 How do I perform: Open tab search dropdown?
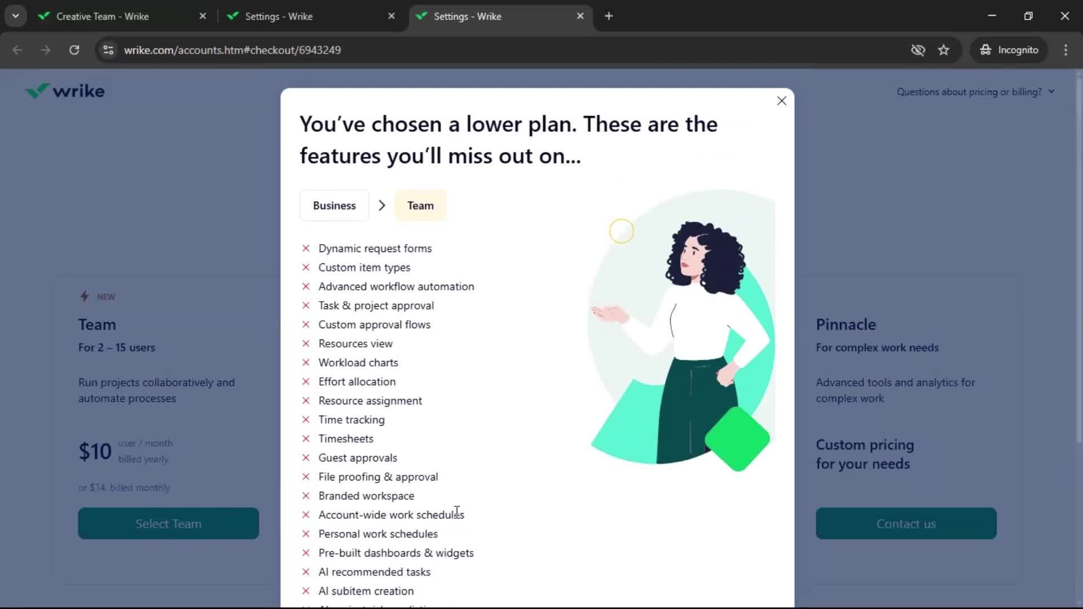15,16
